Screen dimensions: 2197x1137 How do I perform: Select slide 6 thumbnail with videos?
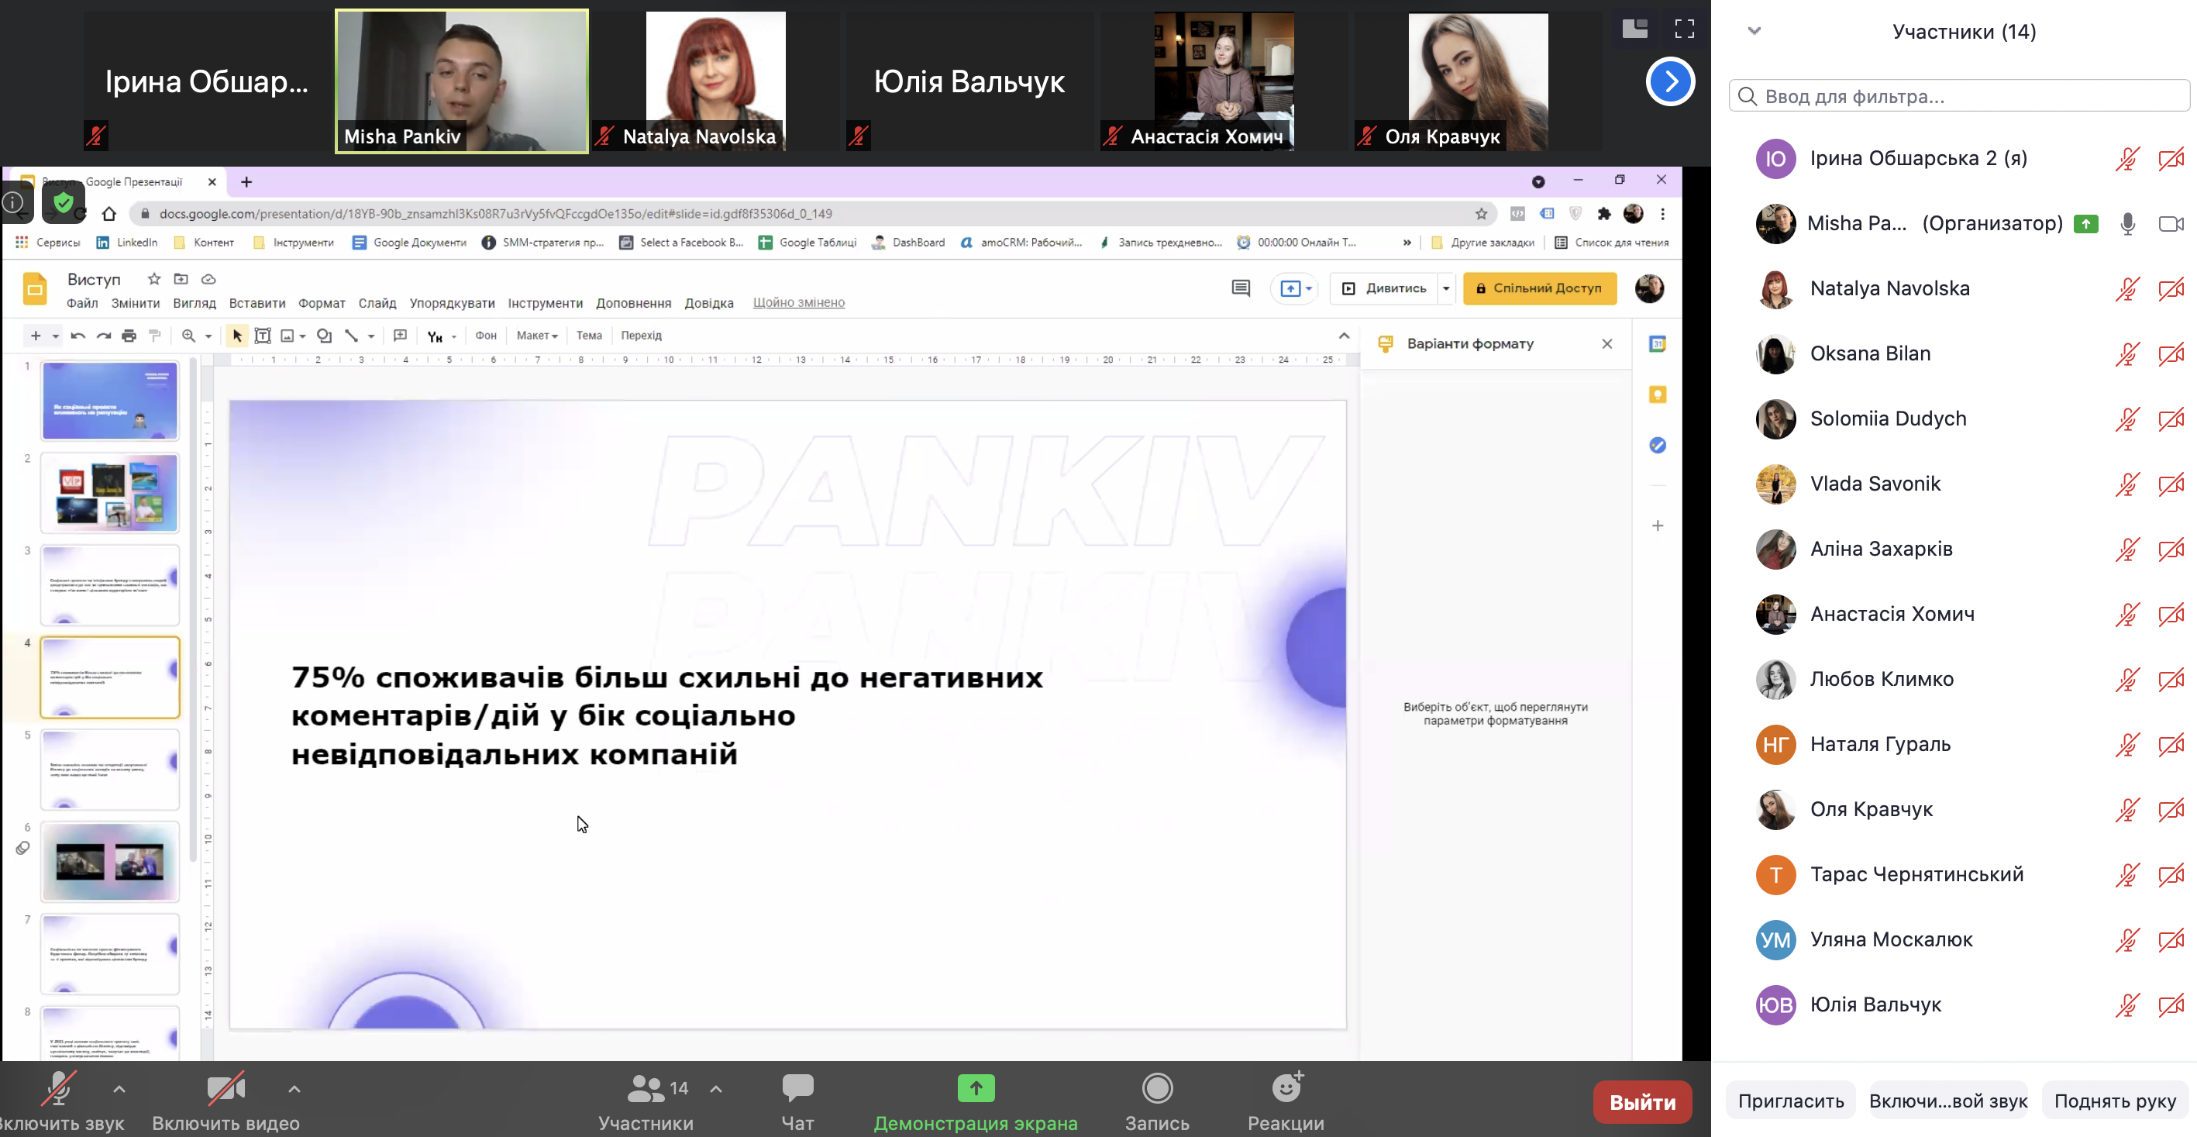(110, 863)
